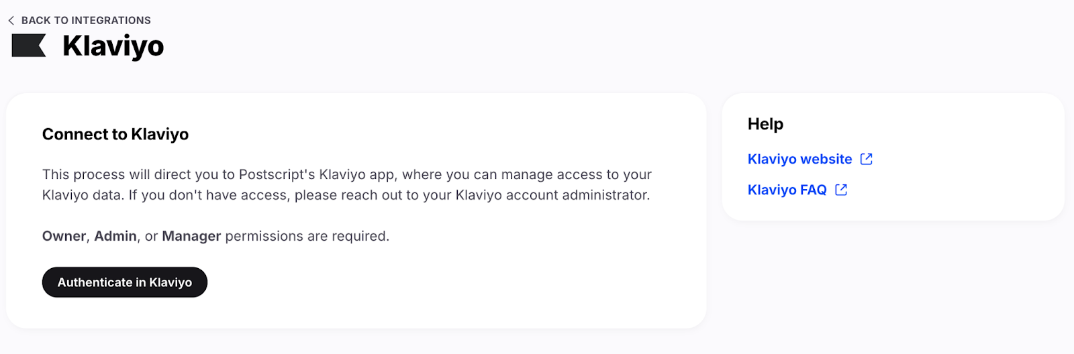
Task: Click "Klaviyo account administrator" in the description
Action: point(552,196)
